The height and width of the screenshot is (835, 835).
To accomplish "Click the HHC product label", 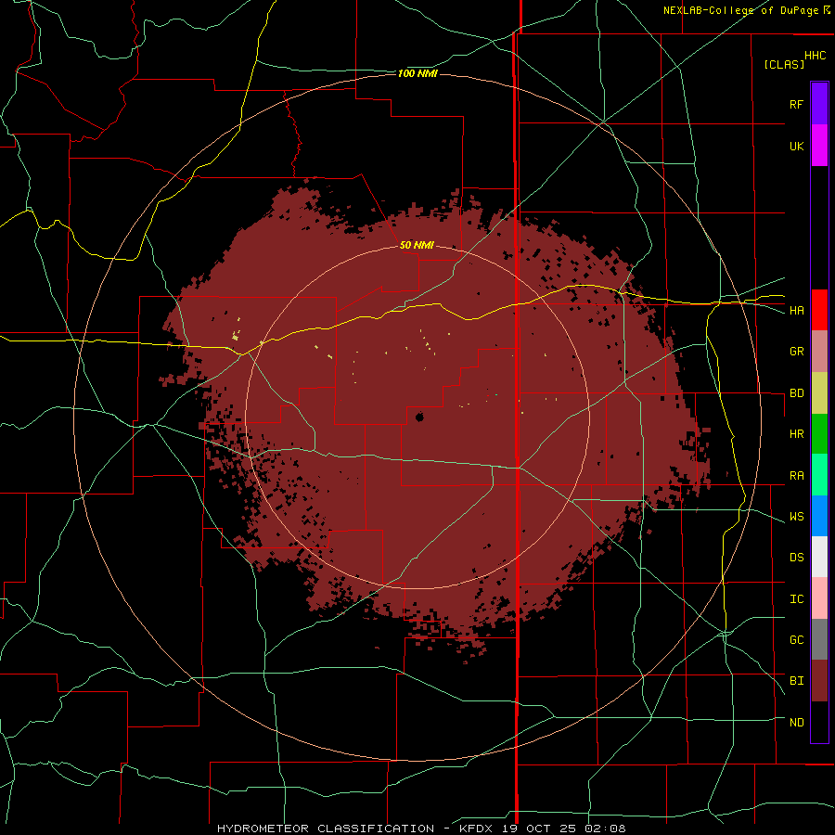I will tap(816, 56).
